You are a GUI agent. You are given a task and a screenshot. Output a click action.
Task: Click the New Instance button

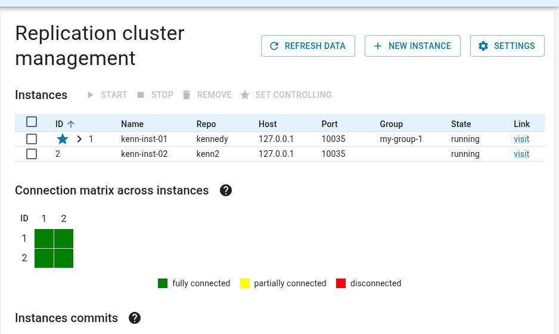point(412,46)
